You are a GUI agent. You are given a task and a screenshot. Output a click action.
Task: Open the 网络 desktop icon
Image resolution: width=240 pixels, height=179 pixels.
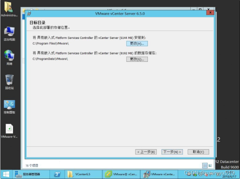[x=9, y=57]
